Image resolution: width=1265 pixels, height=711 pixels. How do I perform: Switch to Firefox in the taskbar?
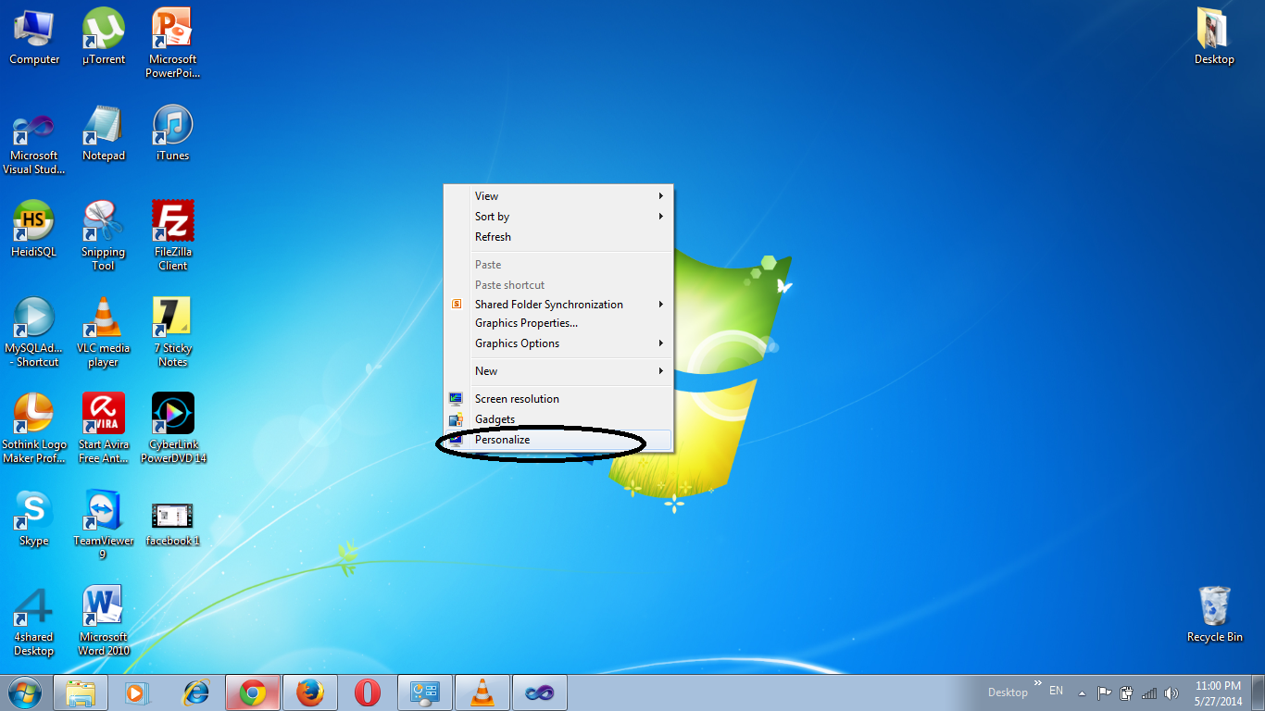310,692
